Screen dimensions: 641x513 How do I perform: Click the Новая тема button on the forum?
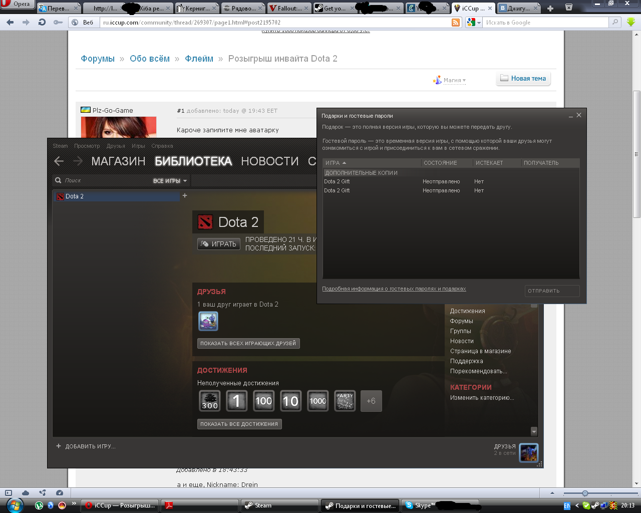523,79
